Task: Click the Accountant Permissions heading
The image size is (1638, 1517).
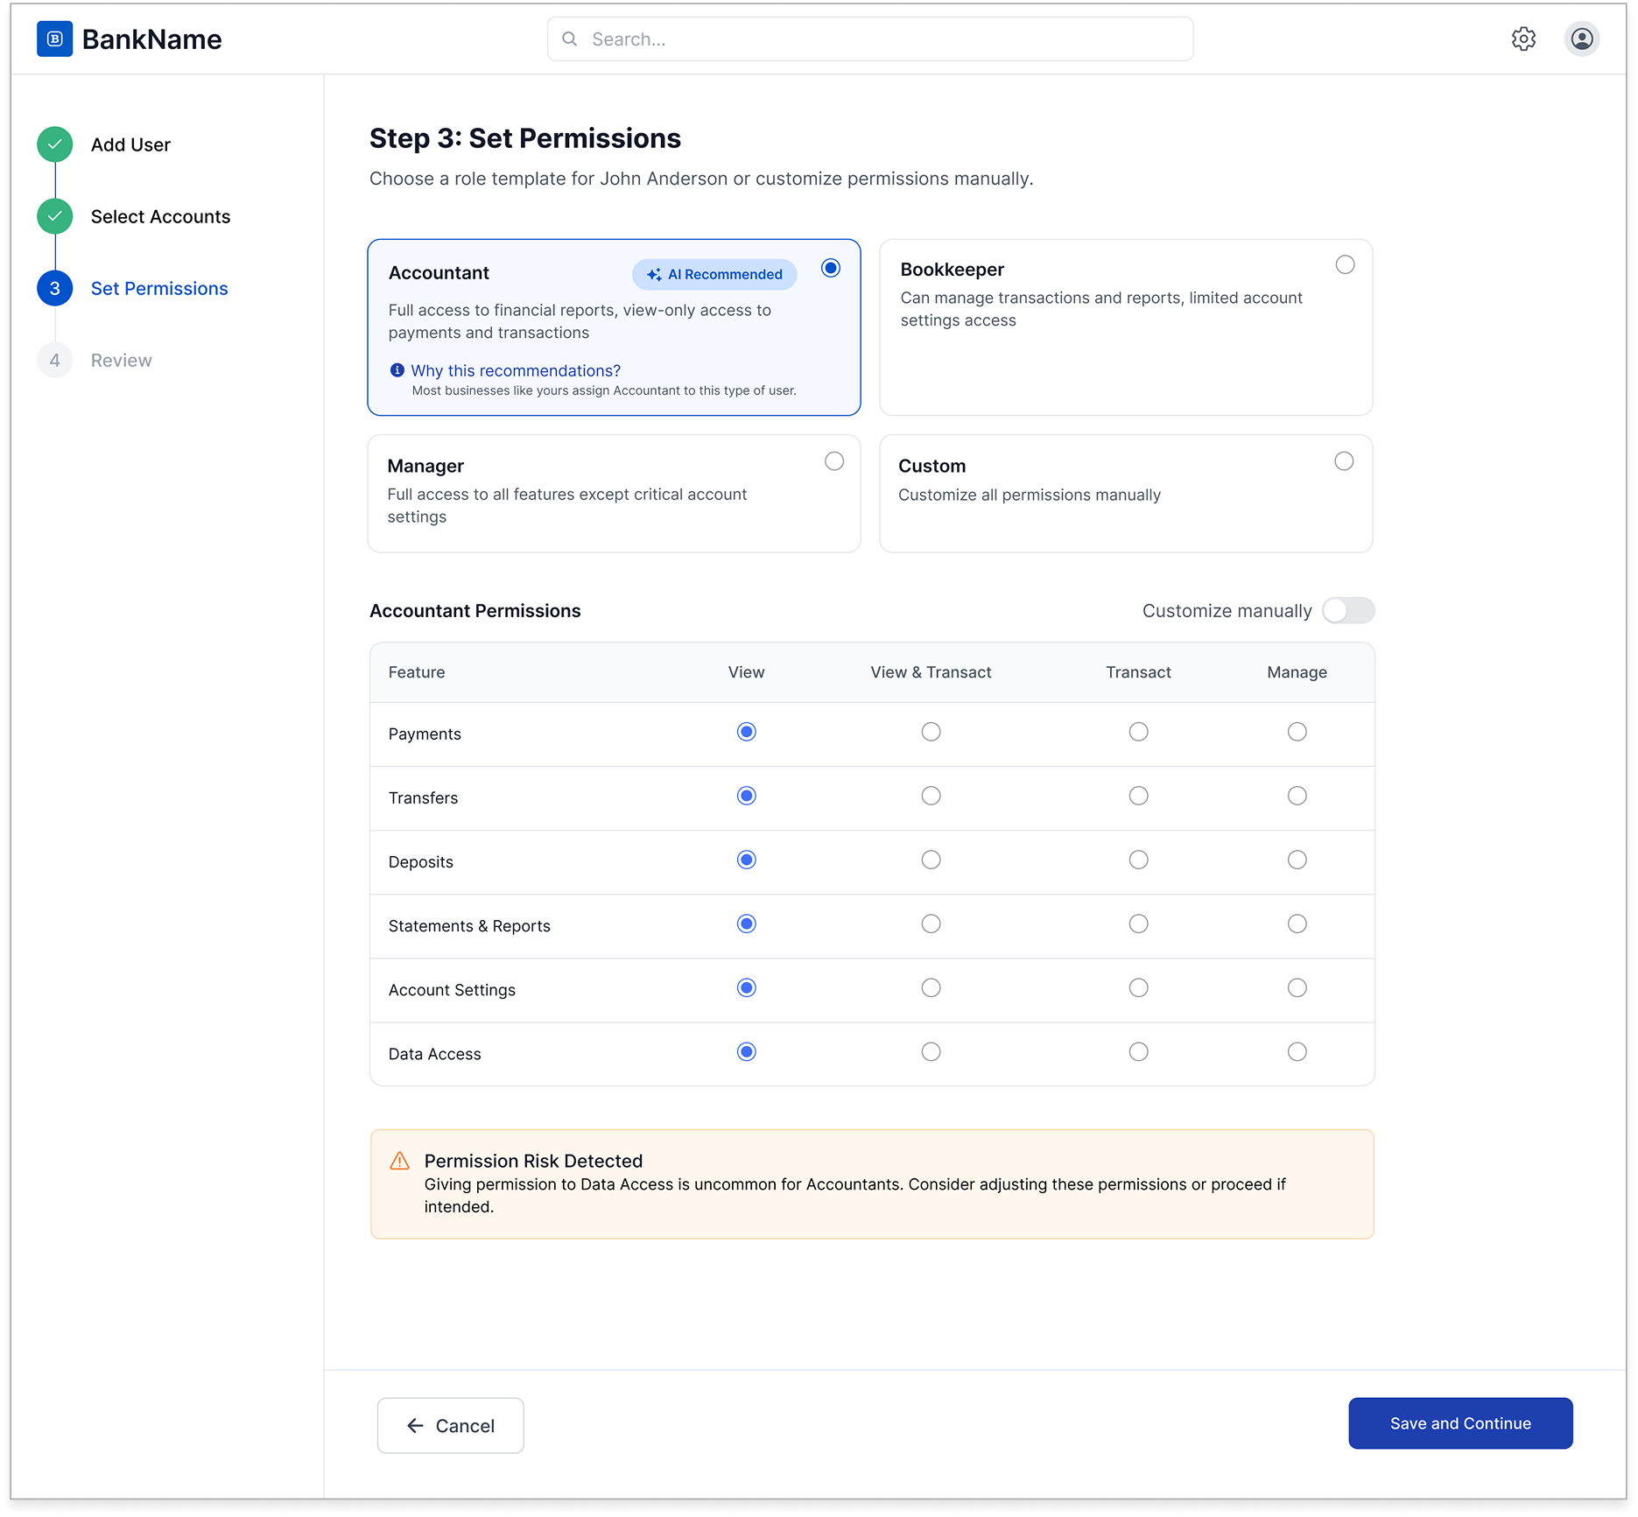Action: 475,611
